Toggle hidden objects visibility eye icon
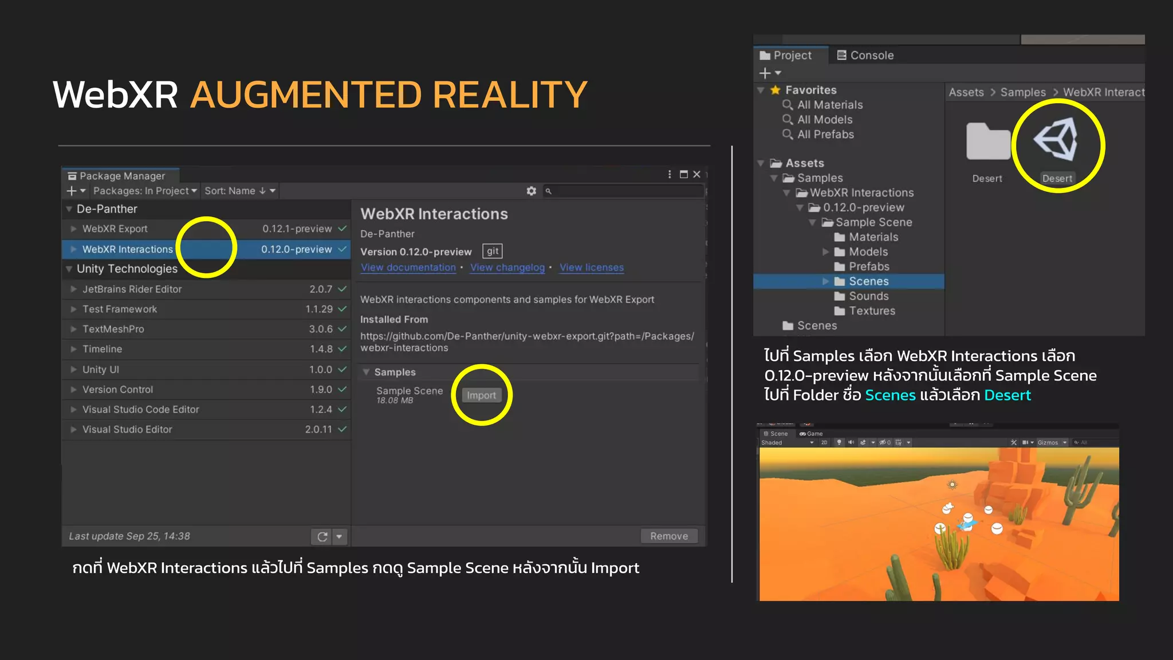This screenshot has height=660, width=1173. pyautogui.click(x=885, y=442)
